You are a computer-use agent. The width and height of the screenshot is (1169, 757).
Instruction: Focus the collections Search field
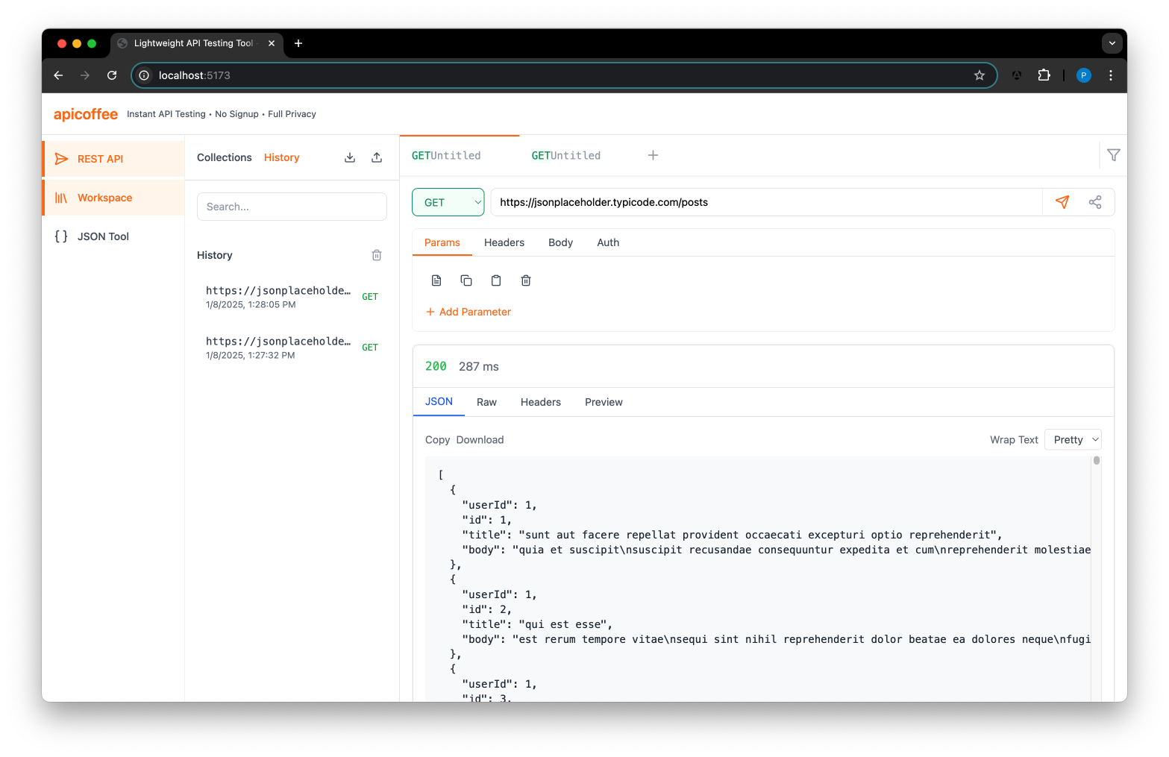click(x=292, y=207)
